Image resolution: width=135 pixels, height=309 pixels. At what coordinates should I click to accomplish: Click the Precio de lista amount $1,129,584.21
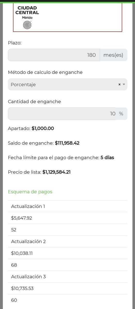[x=56, y=172]
